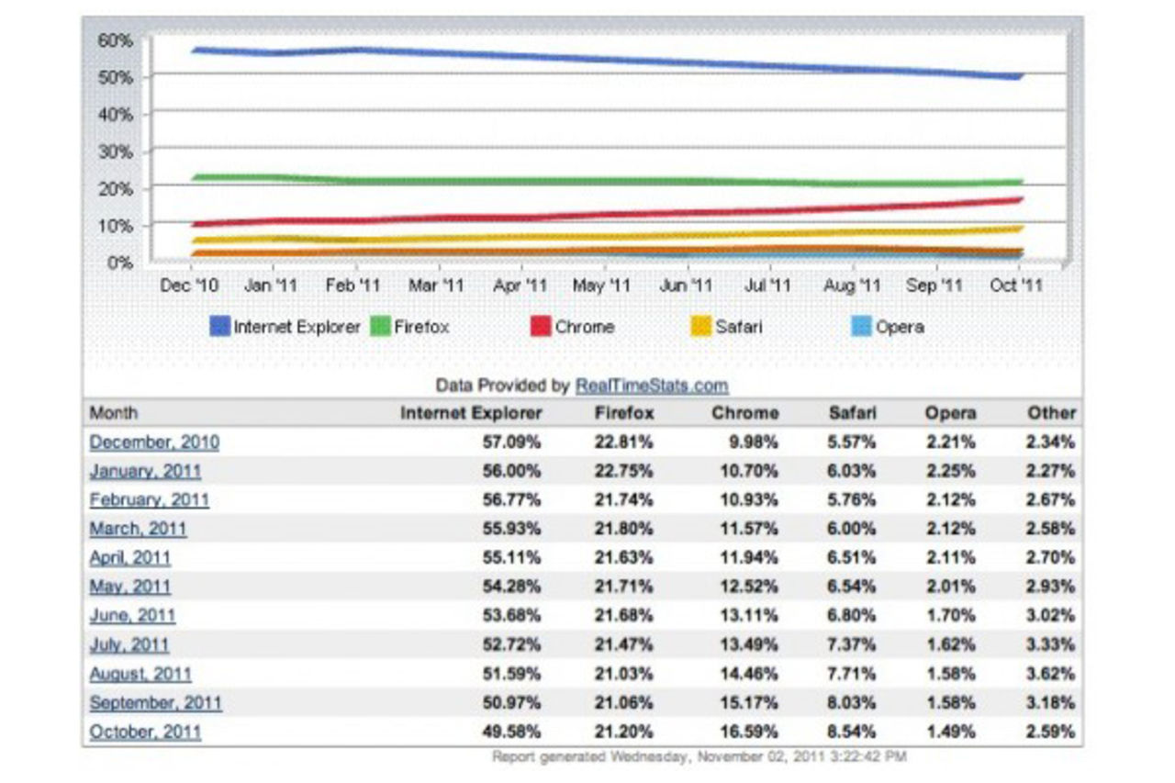Screen dimensions: 1175x783
Task: Click the Other column header
Action: click(x=1054, y=412)
